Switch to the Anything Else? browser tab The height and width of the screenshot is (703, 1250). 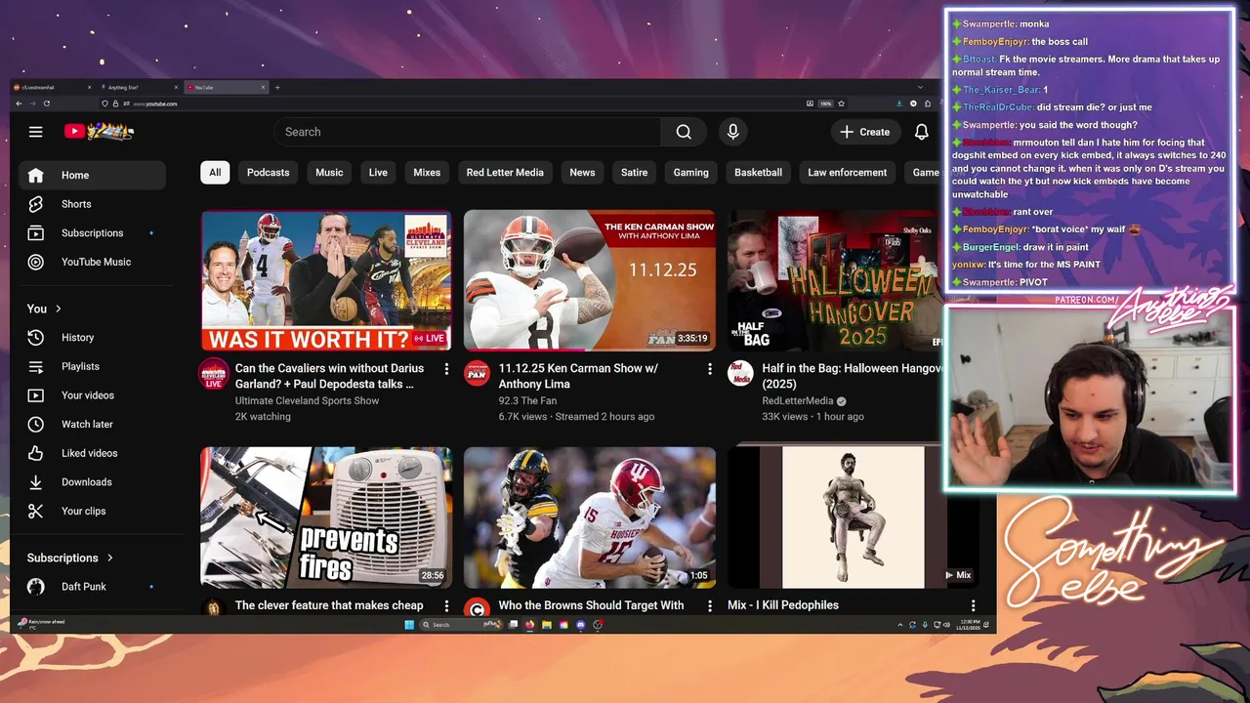tap(139, 88)
